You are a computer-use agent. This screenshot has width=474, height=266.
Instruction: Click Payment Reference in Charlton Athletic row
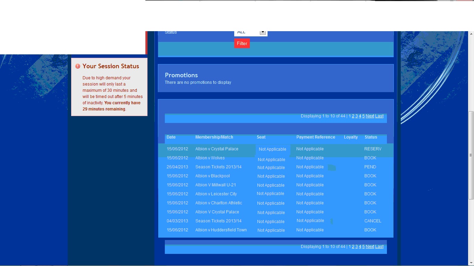tap(310, 203)
